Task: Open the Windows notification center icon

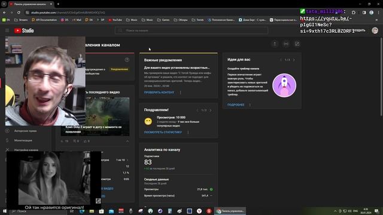Action: point(376,211)
